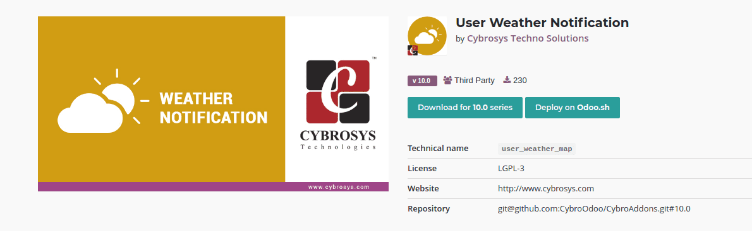Click the User Weather Notification title
Screen dimensions: 752x231
542,23
